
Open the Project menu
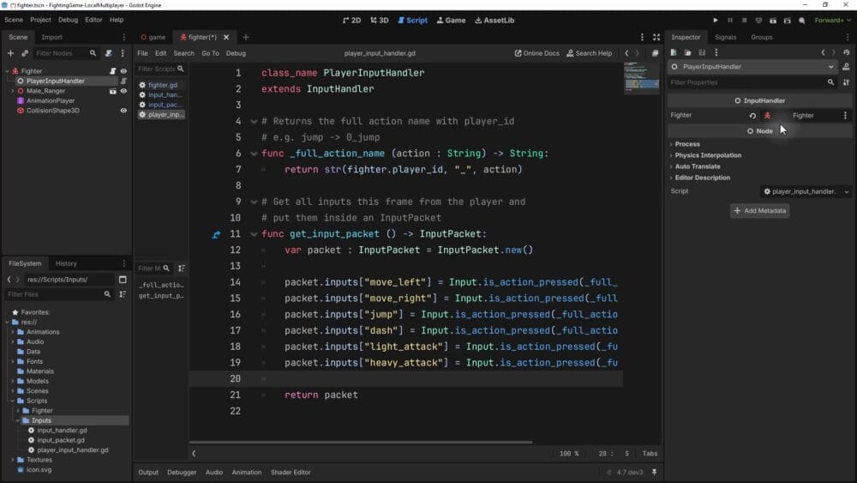(40, 20)
